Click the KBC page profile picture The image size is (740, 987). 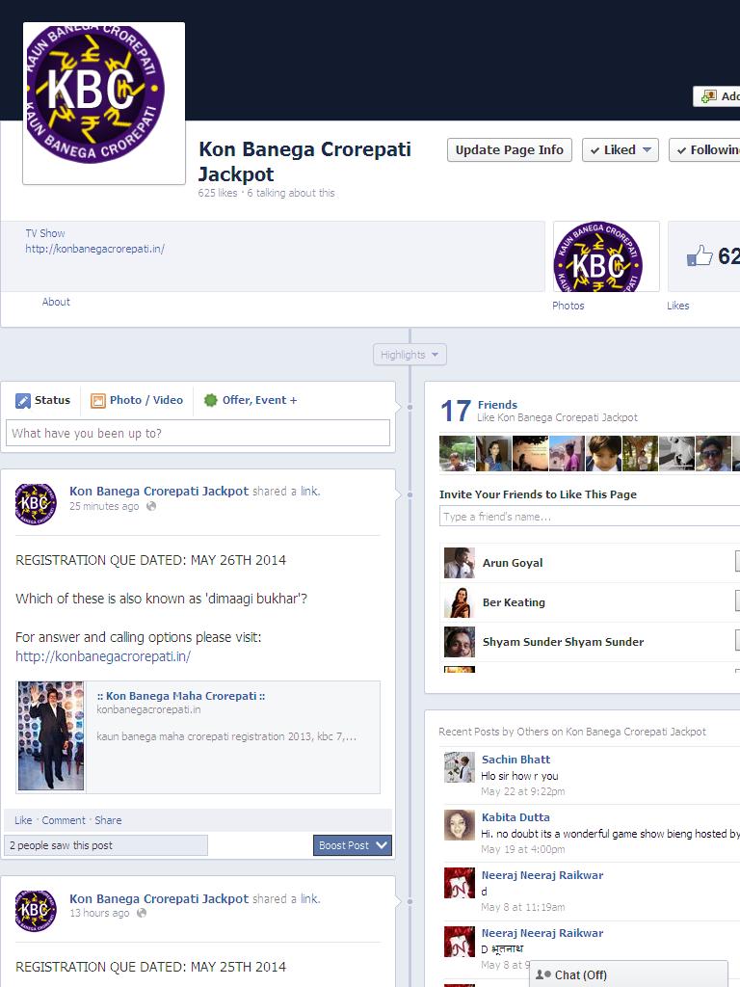pos(103,102)
